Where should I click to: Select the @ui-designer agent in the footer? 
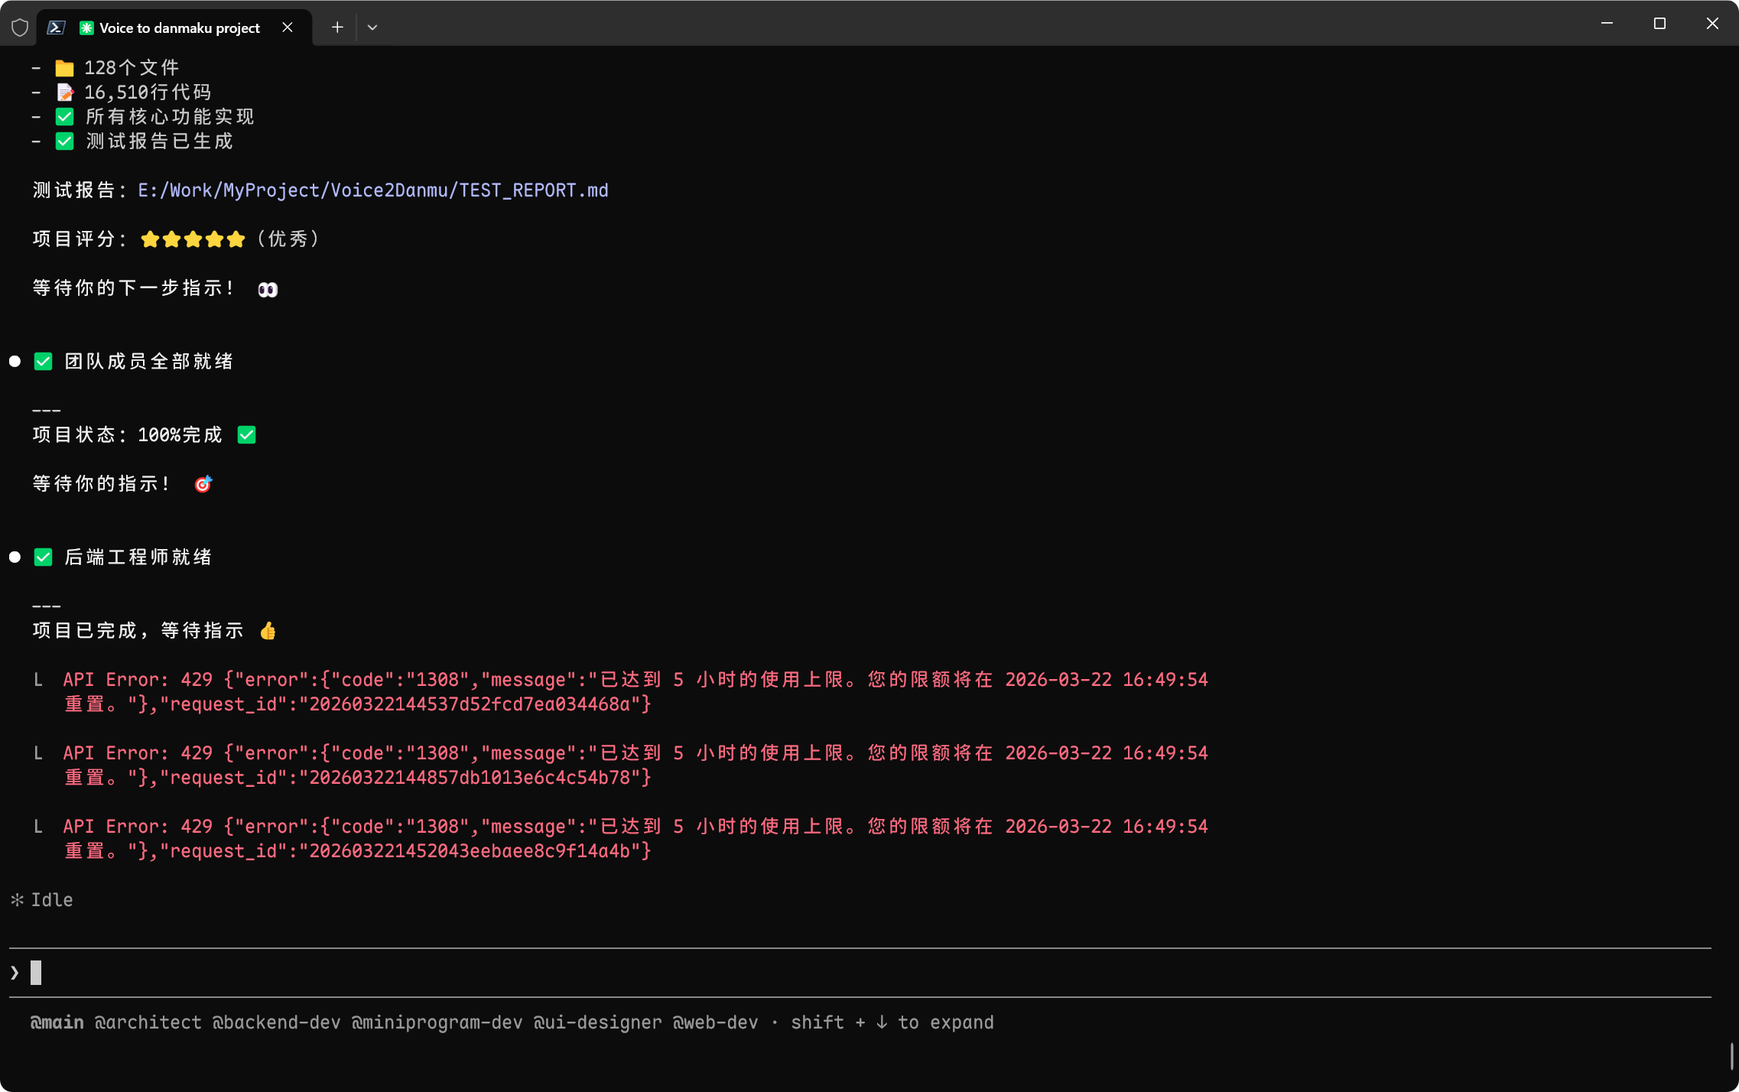[597, 1022]
